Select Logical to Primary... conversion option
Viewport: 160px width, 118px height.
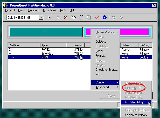(136, 115)
